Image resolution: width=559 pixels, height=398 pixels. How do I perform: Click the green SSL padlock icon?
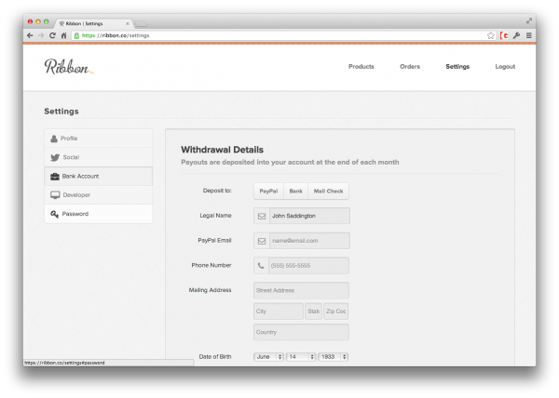(x=76, y=35)
